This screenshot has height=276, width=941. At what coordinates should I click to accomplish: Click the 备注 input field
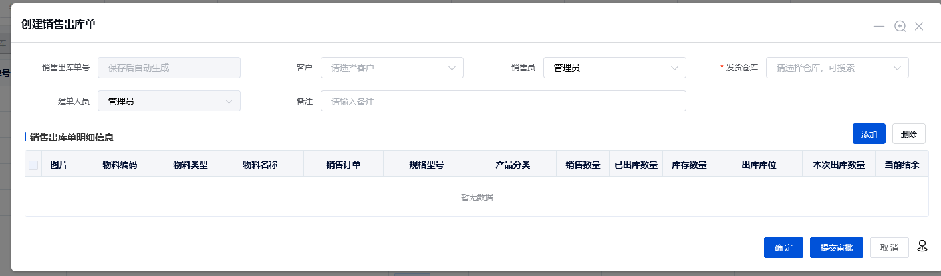(x=503, y=102)
